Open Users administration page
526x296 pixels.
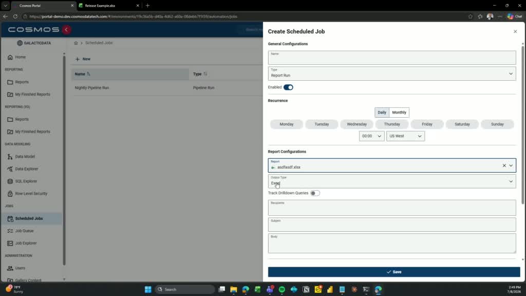(20, 268)
